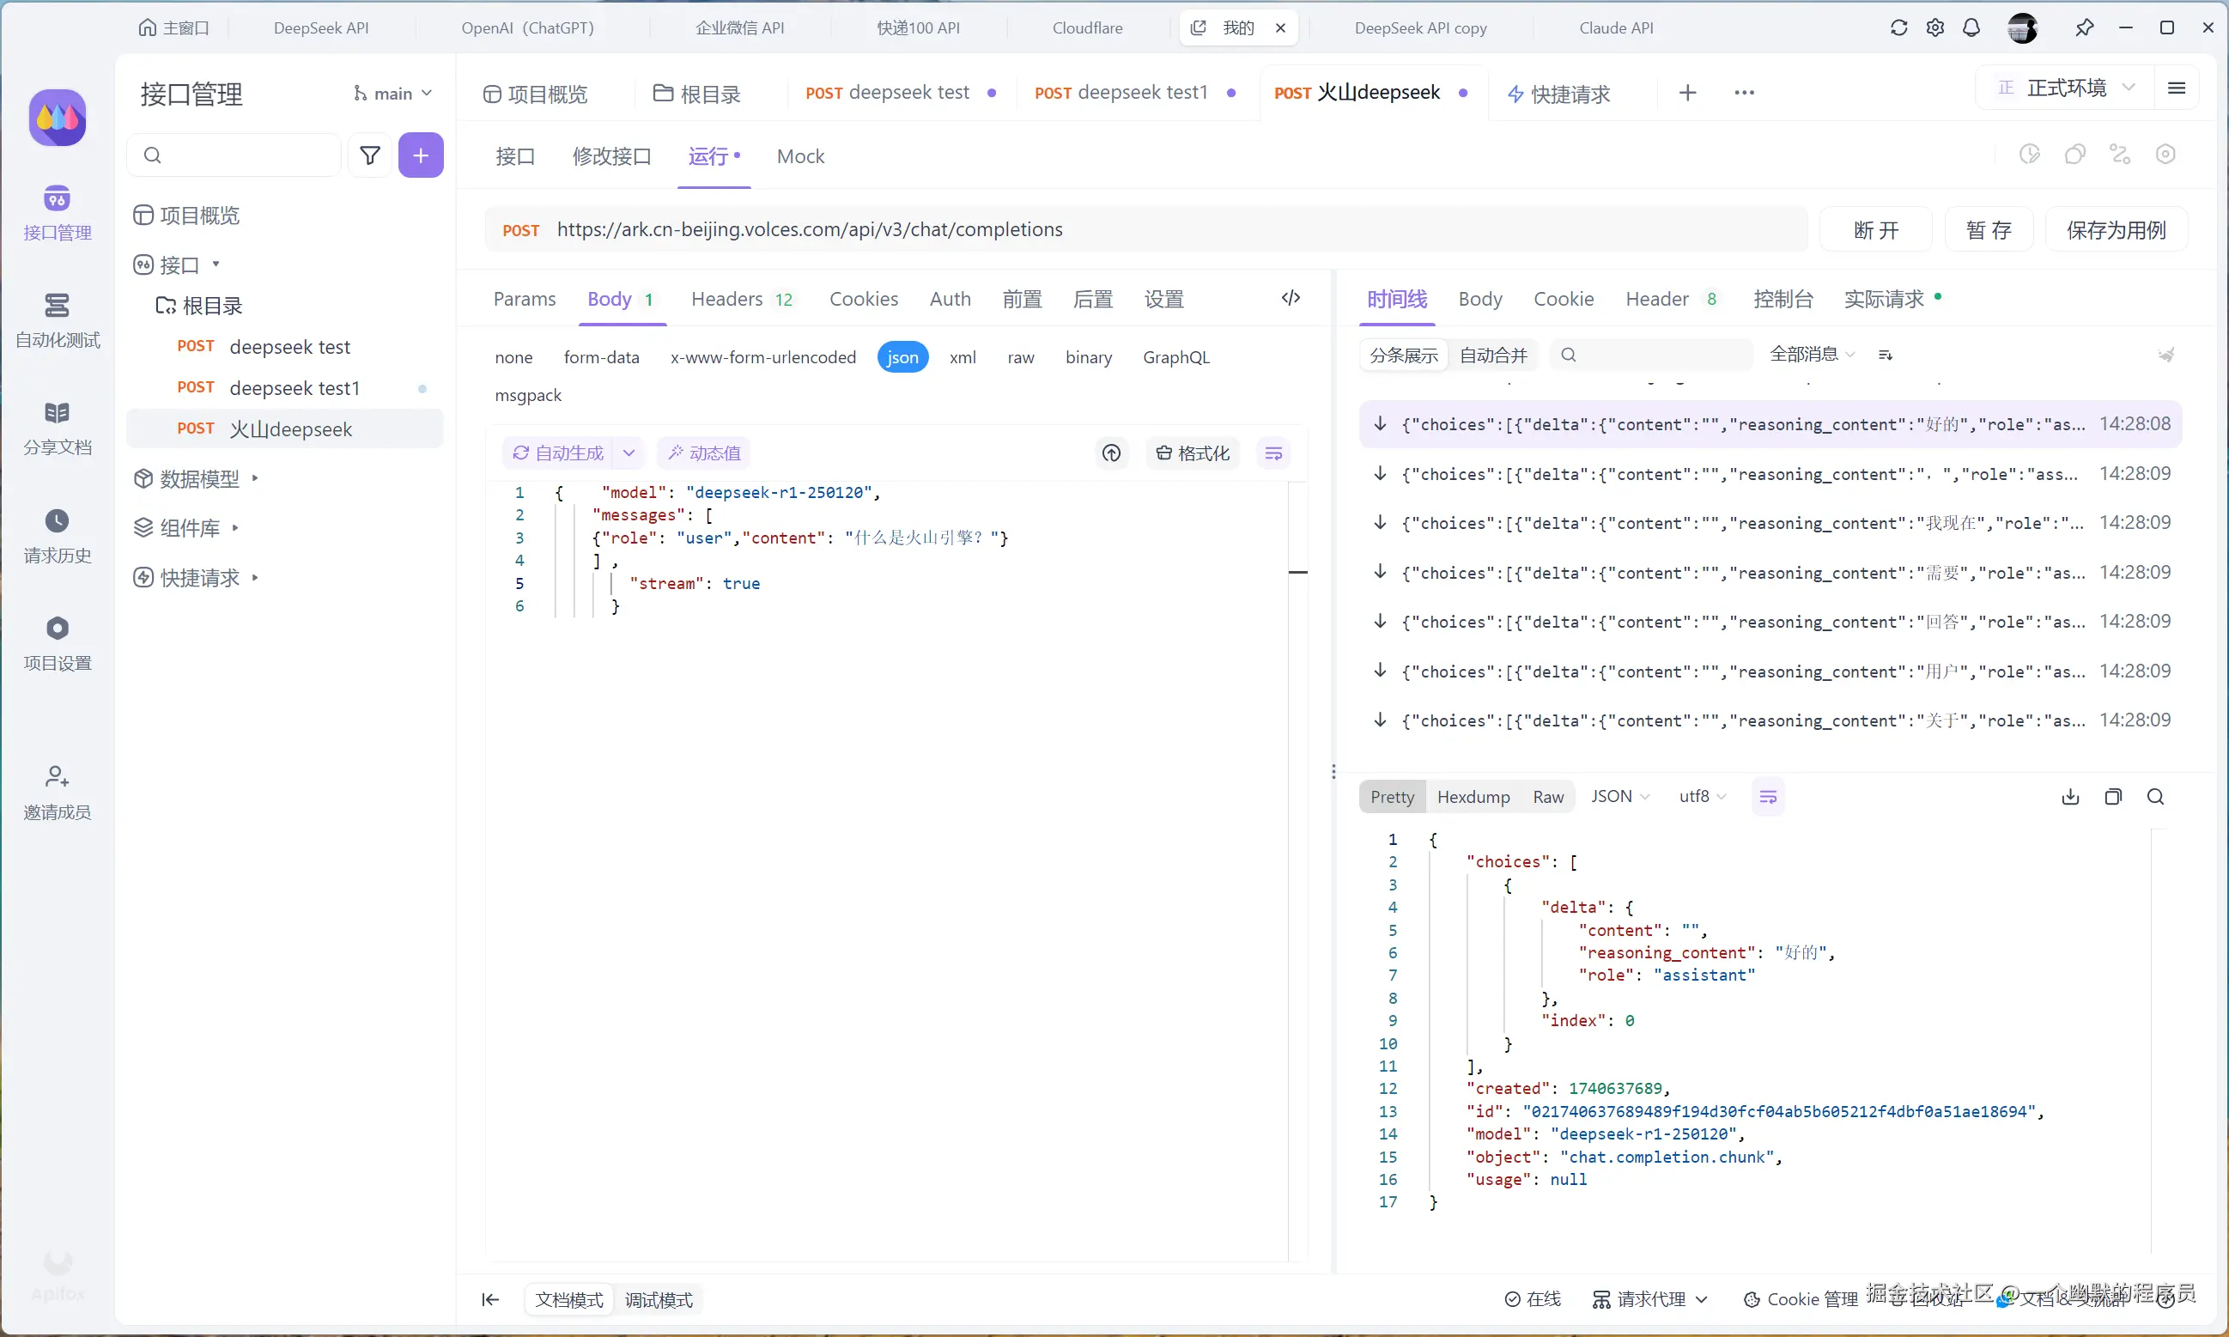Select the json body type
This screenshot has height=1337, width=2229.
[902, 358]
